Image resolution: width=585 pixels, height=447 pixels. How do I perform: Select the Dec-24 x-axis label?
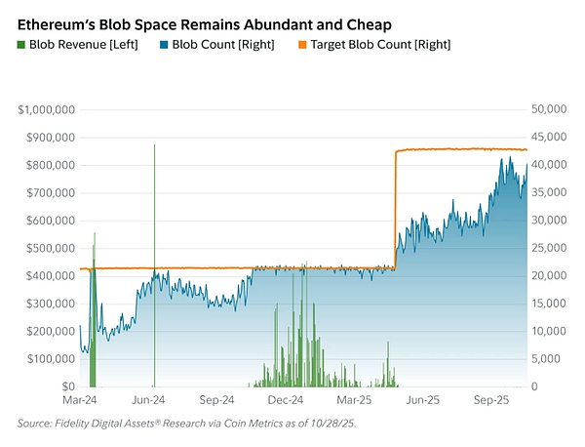287,401
